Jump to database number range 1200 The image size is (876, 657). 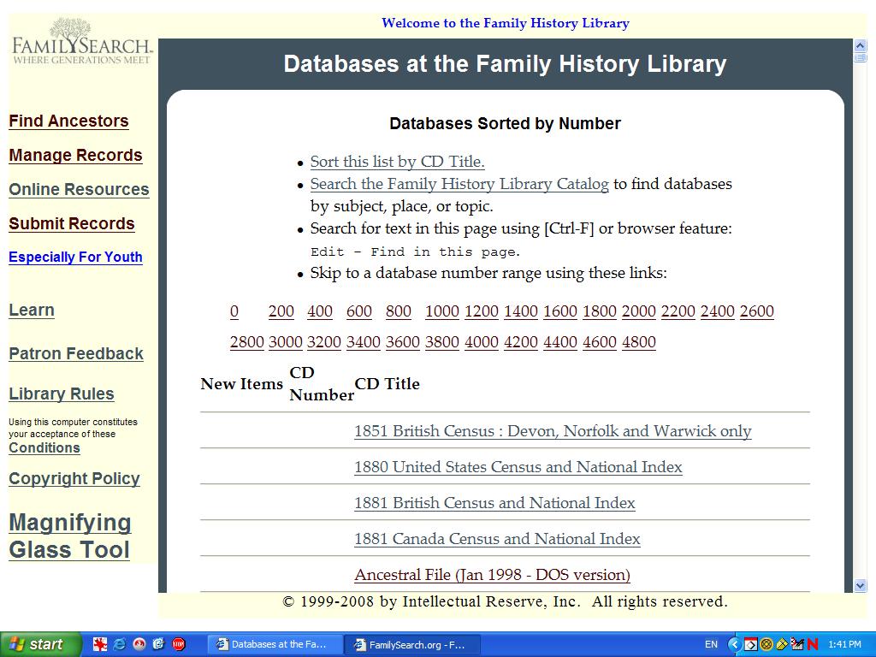tap(481, 311)
